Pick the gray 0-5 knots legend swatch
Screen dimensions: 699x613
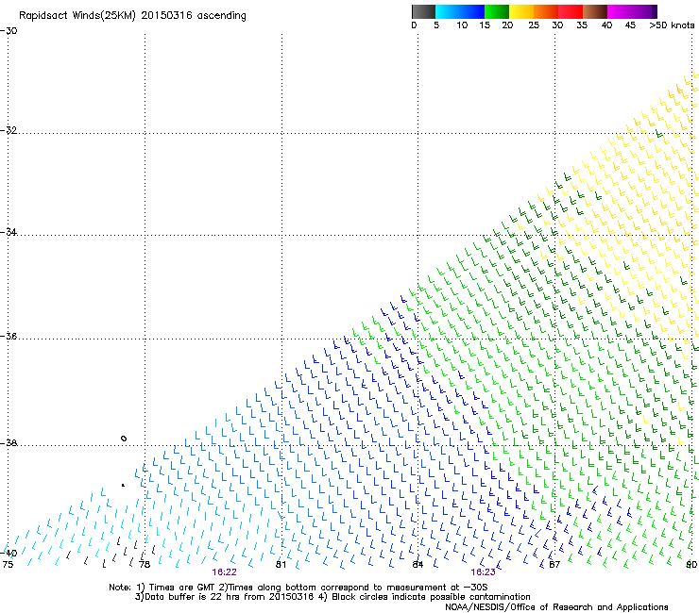pyautogui.click(x=423, y=11)
